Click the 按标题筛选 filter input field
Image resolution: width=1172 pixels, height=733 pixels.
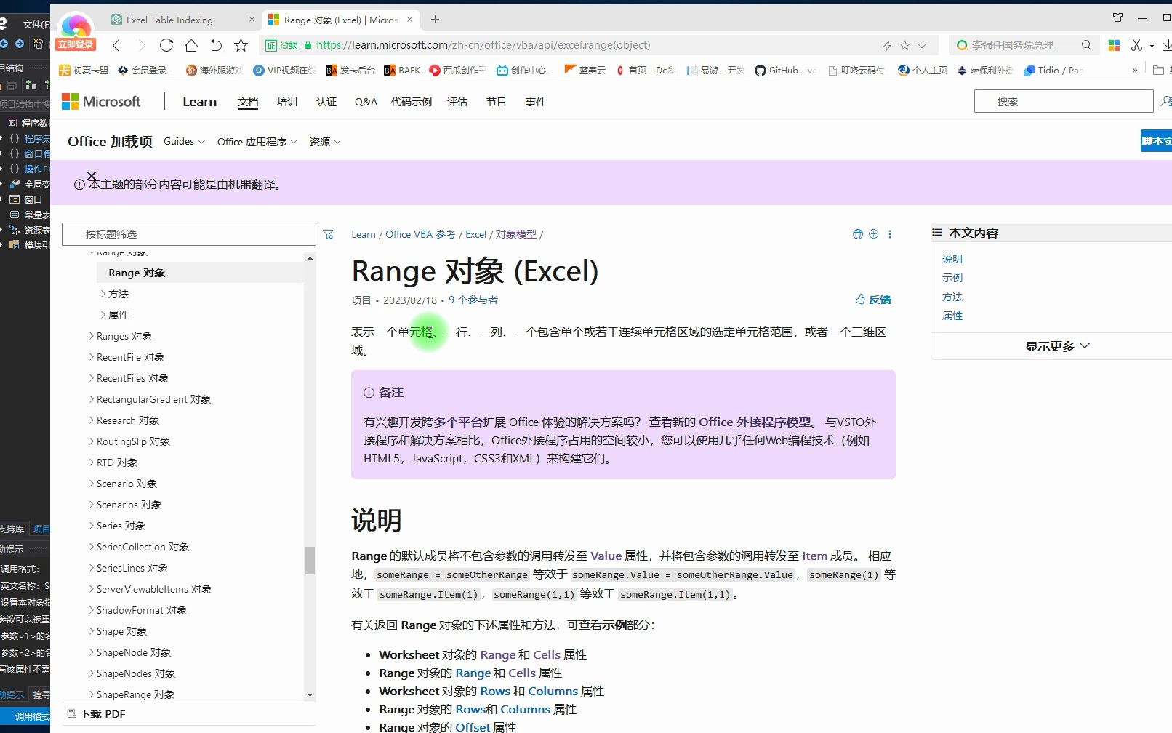point(189,233)
